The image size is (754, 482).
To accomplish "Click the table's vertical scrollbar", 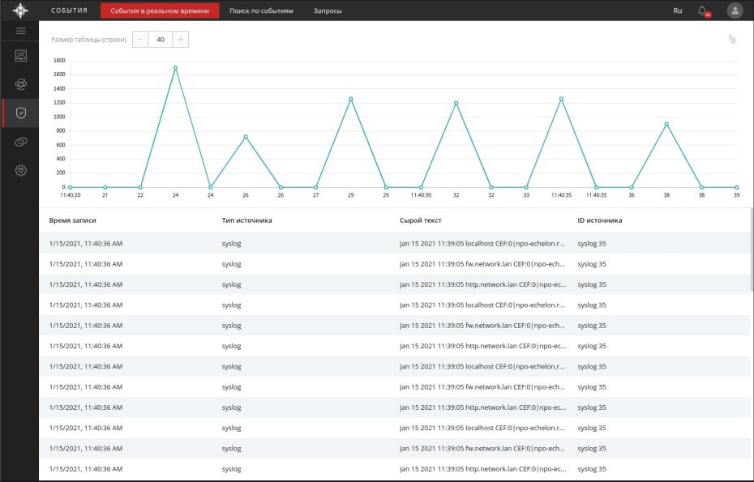I will pyautogui.click(x=751, y=250).
